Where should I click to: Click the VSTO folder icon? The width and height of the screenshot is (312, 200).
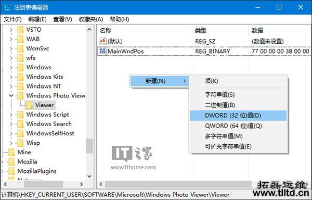[20, 30]
